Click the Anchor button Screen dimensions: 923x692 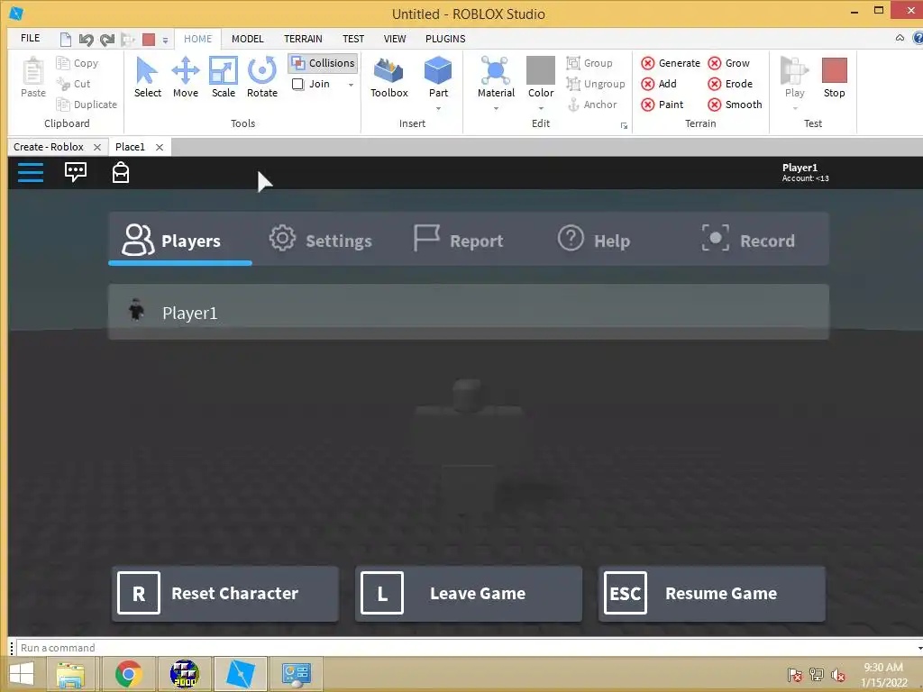click(x=591, y=105)
